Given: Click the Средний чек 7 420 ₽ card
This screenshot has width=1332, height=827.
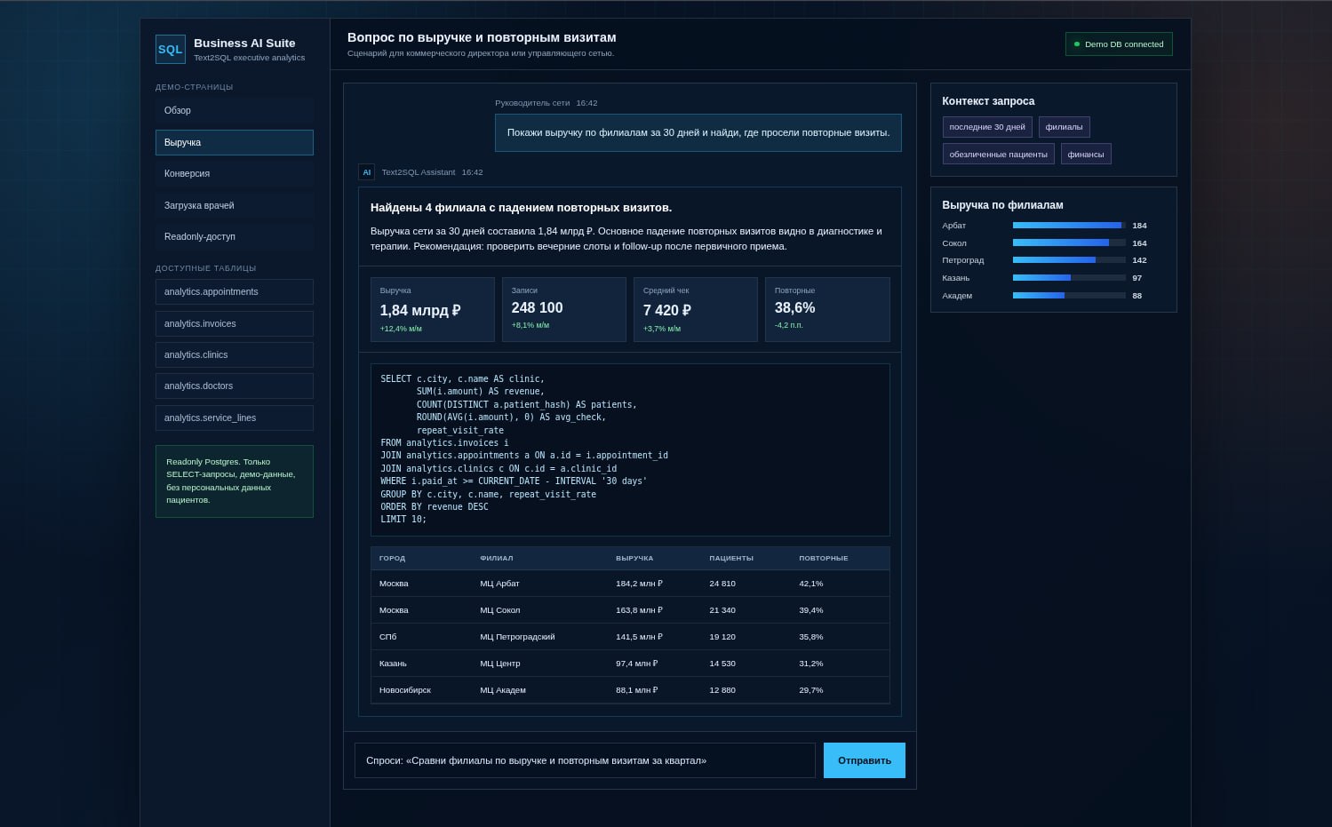Looking at the screenshot, I should click(x=696, y=309).
